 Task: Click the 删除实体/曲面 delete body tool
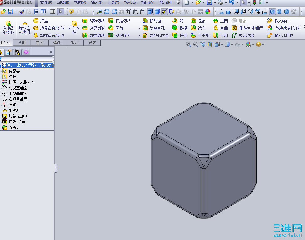click(x=248, y=28)
